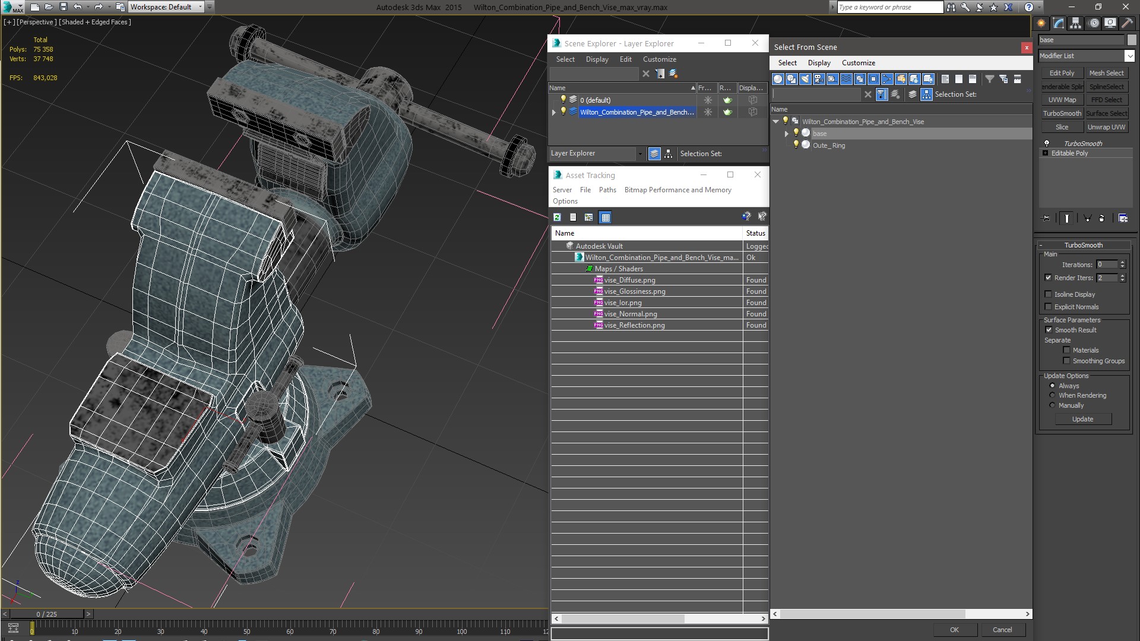This screenshot has width=1140, height=641.
Task: Select the When Rendering radio option
Action: click(x=1052, y=395)
